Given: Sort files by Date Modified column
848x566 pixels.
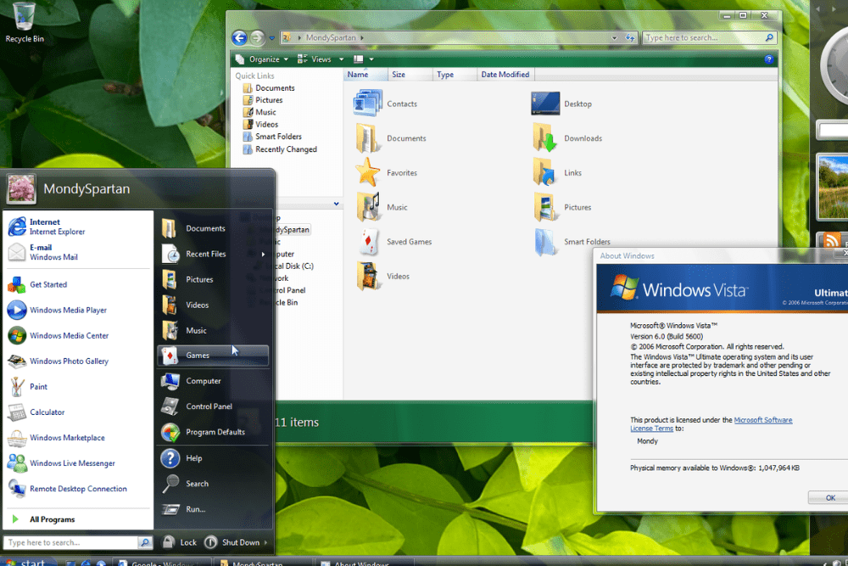Looking at the screenshot, I should [505, 75].
